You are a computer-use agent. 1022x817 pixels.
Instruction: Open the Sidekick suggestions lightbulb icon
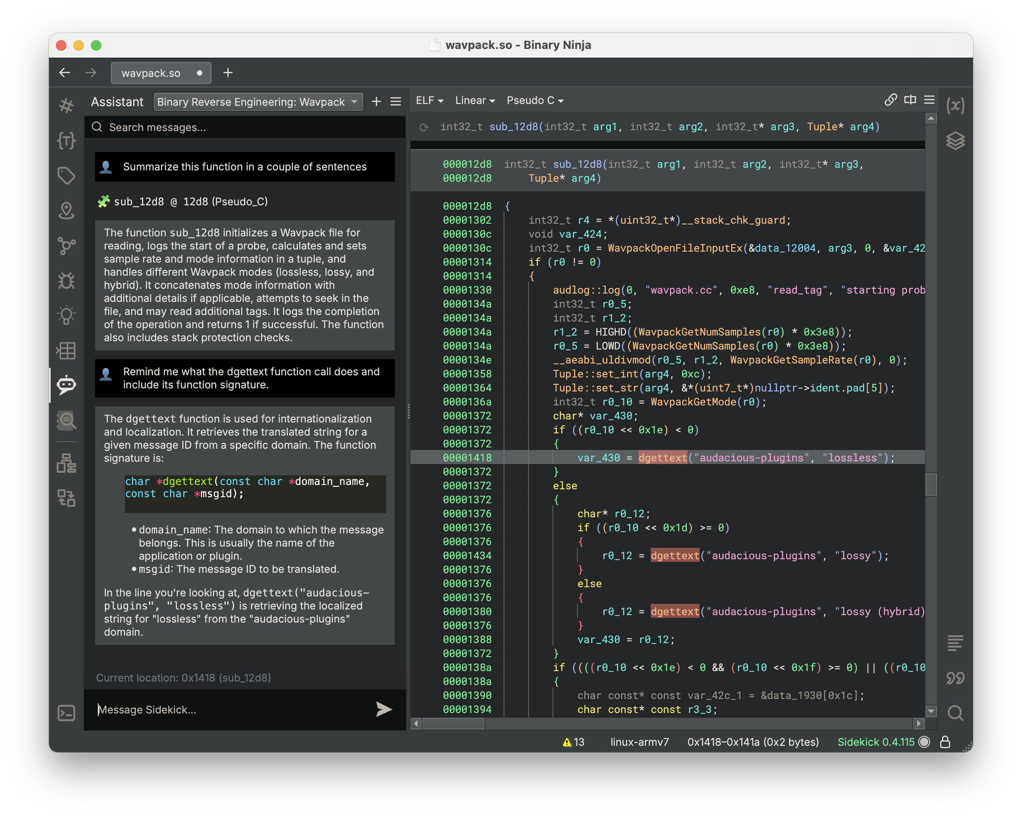click(66, 315)
